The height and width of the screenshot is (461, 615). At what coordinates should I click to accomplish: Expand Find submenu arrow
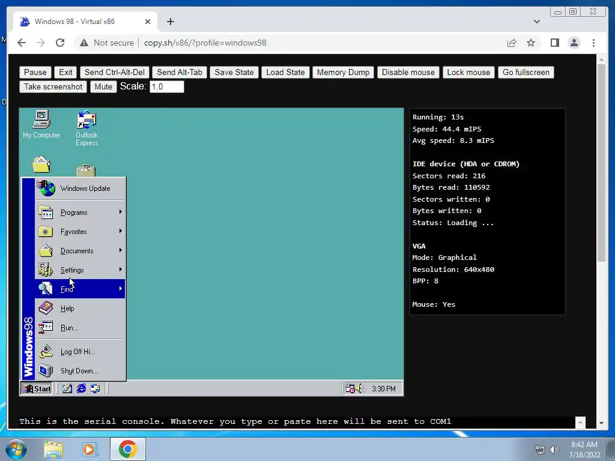(x=120, y=289)
